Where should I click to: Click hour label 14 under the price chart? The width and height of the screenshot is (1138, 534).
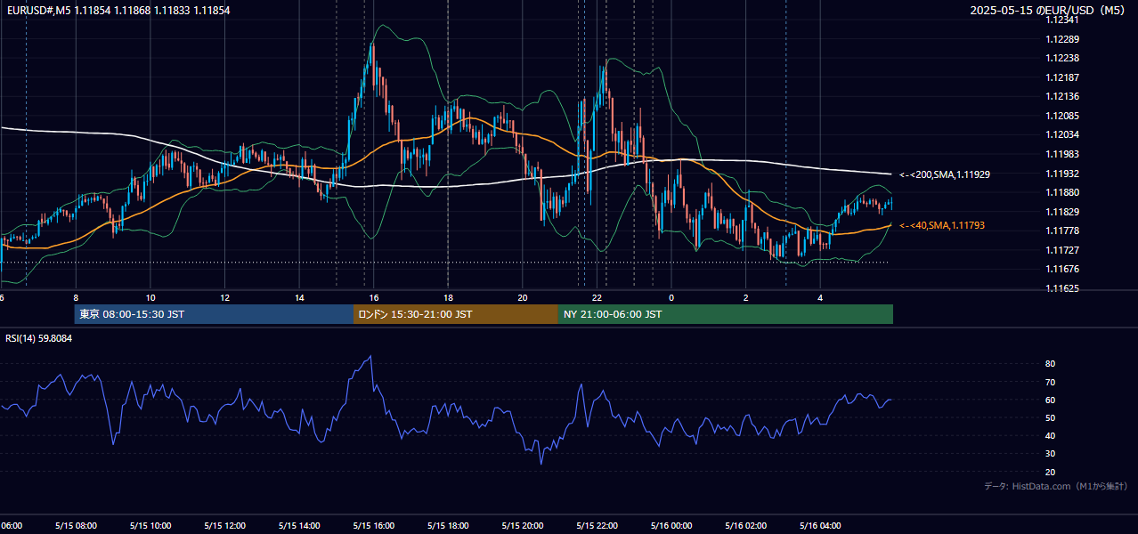[299, 298]
